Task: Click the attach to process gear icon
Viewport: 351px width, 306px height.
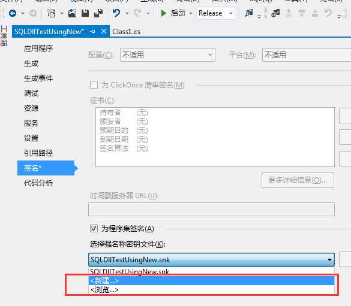Action: (x=275, y=13)
